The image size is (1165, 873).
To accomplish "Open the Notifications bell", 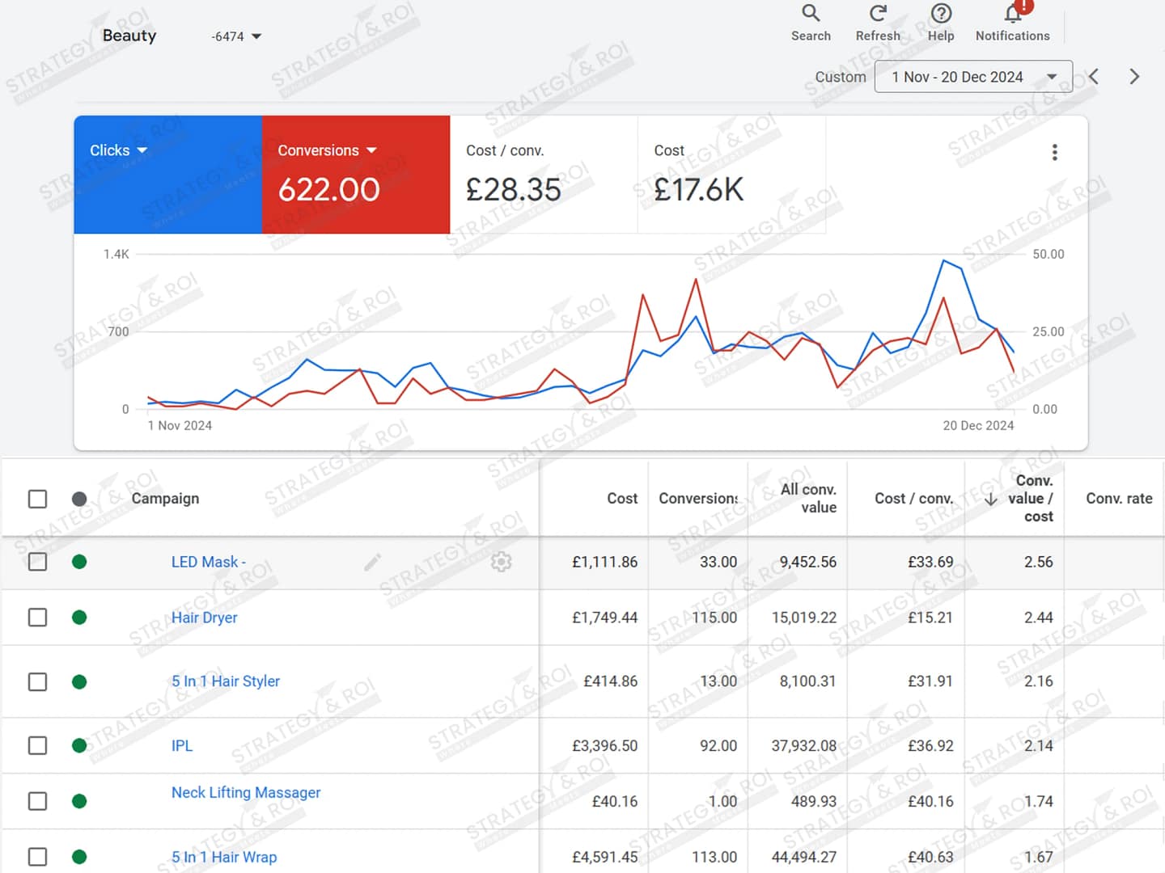I will 1012,14.
